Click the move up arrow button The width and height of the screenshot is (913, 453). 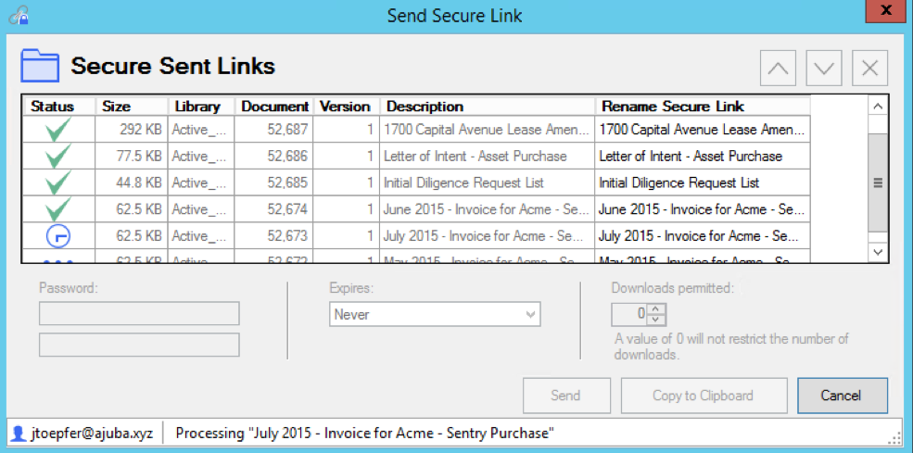(779, 68)
